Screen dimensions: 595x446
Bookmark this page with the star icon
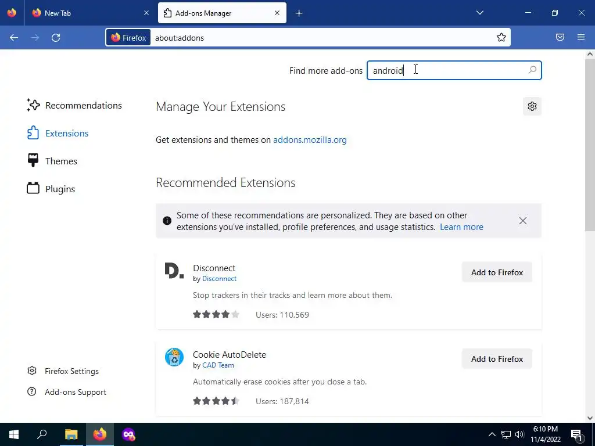coord(501,37)
